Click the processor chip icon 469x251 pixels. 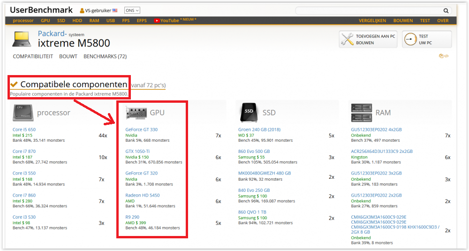pos(23,113)
